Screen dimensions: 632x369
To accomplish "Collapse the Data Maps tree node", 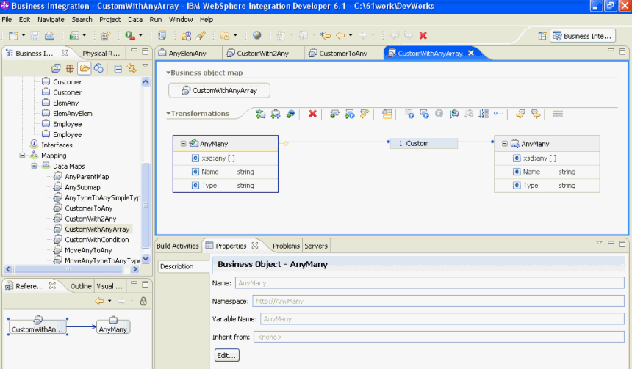I will [35, 166].
